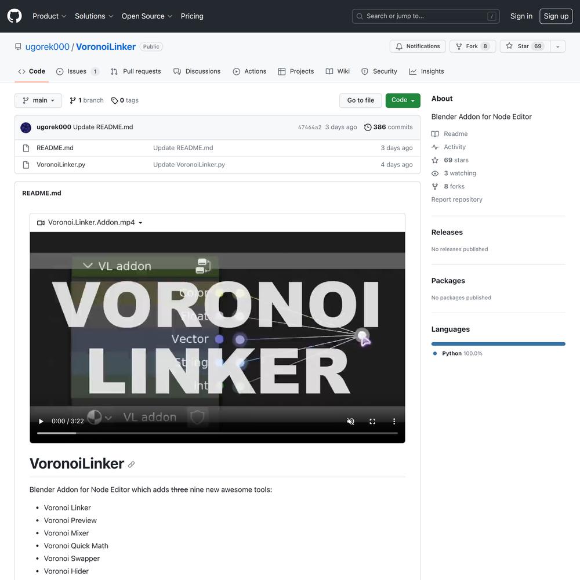Click the Fork count badge 8
This screenshot has width=580, height=580.
tap(485, 46)
